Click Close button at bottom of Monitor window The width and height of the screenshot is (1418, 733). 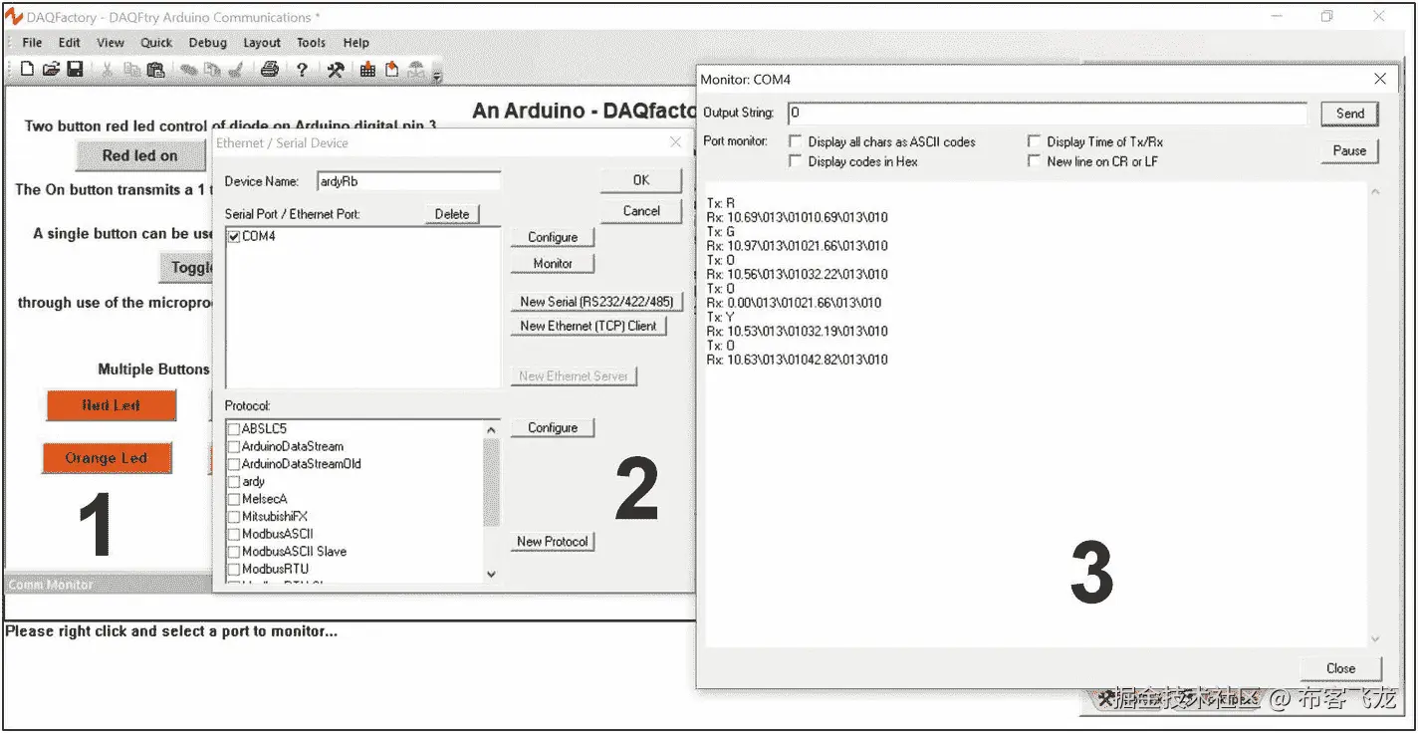(x=1341, y=668)
